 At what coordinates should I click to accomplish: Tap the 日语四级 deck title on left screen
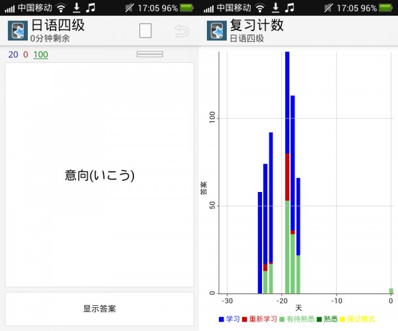[58, 25]
